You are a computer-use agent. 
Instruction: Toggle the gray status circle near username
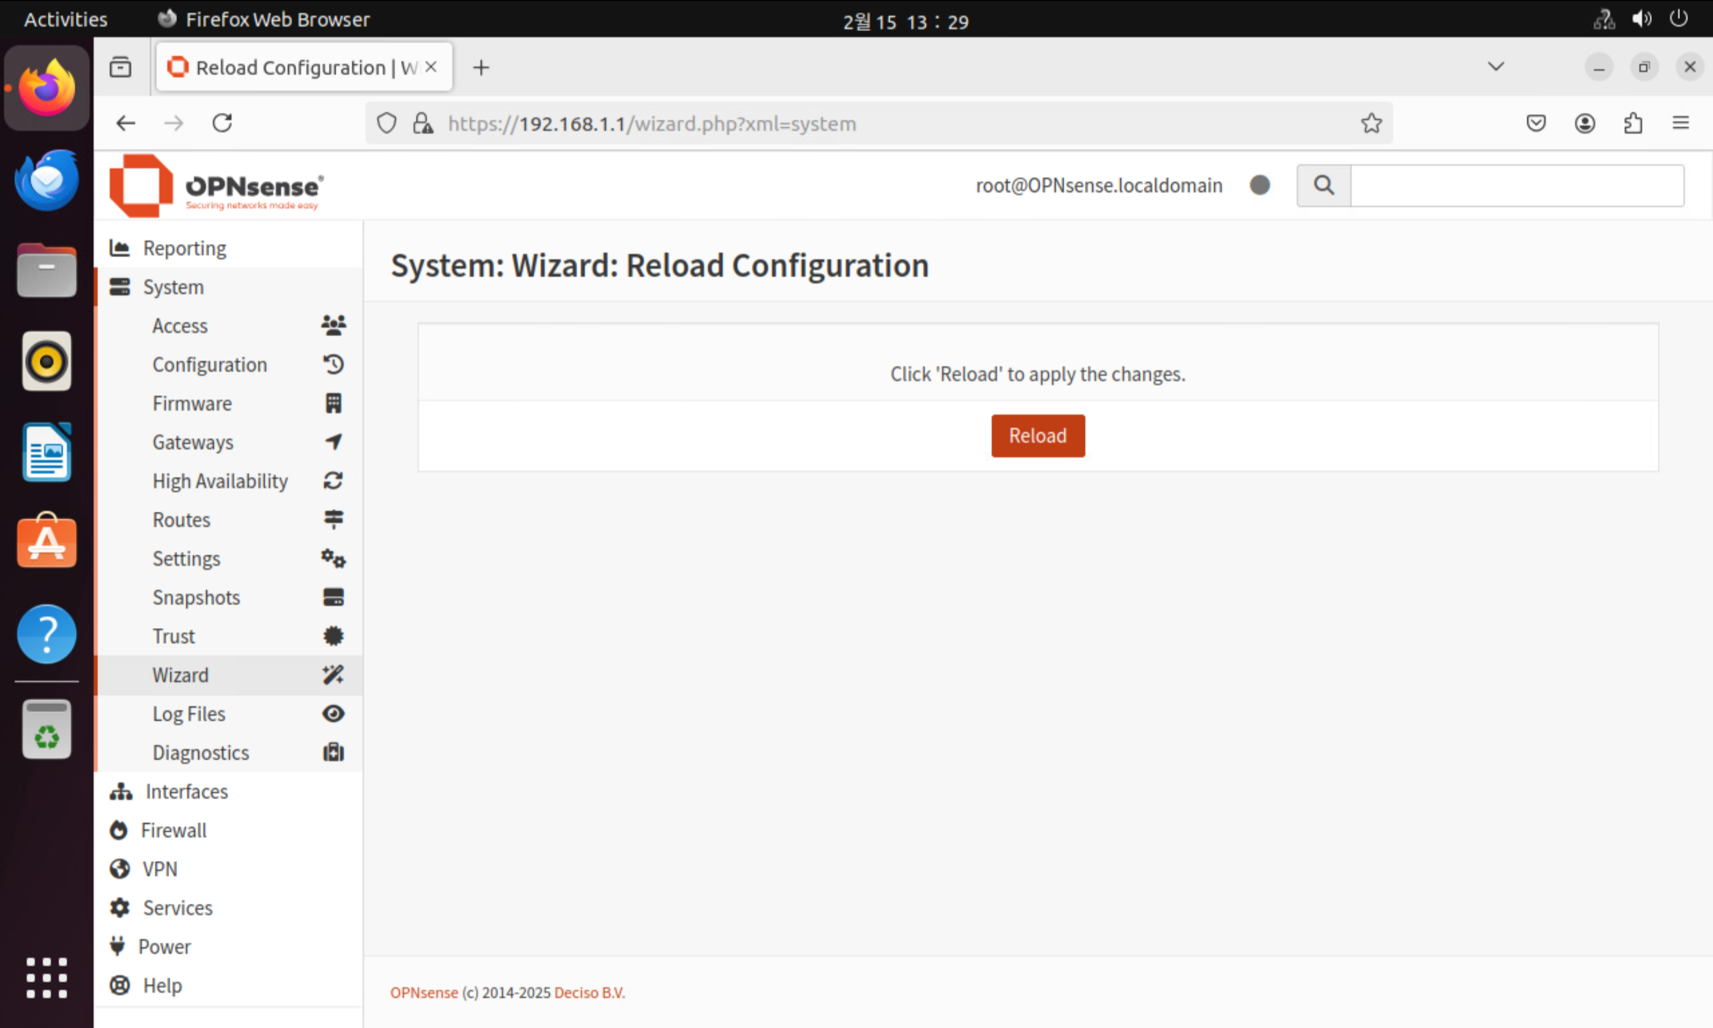pyautogui.click(x=1259, y=185)
